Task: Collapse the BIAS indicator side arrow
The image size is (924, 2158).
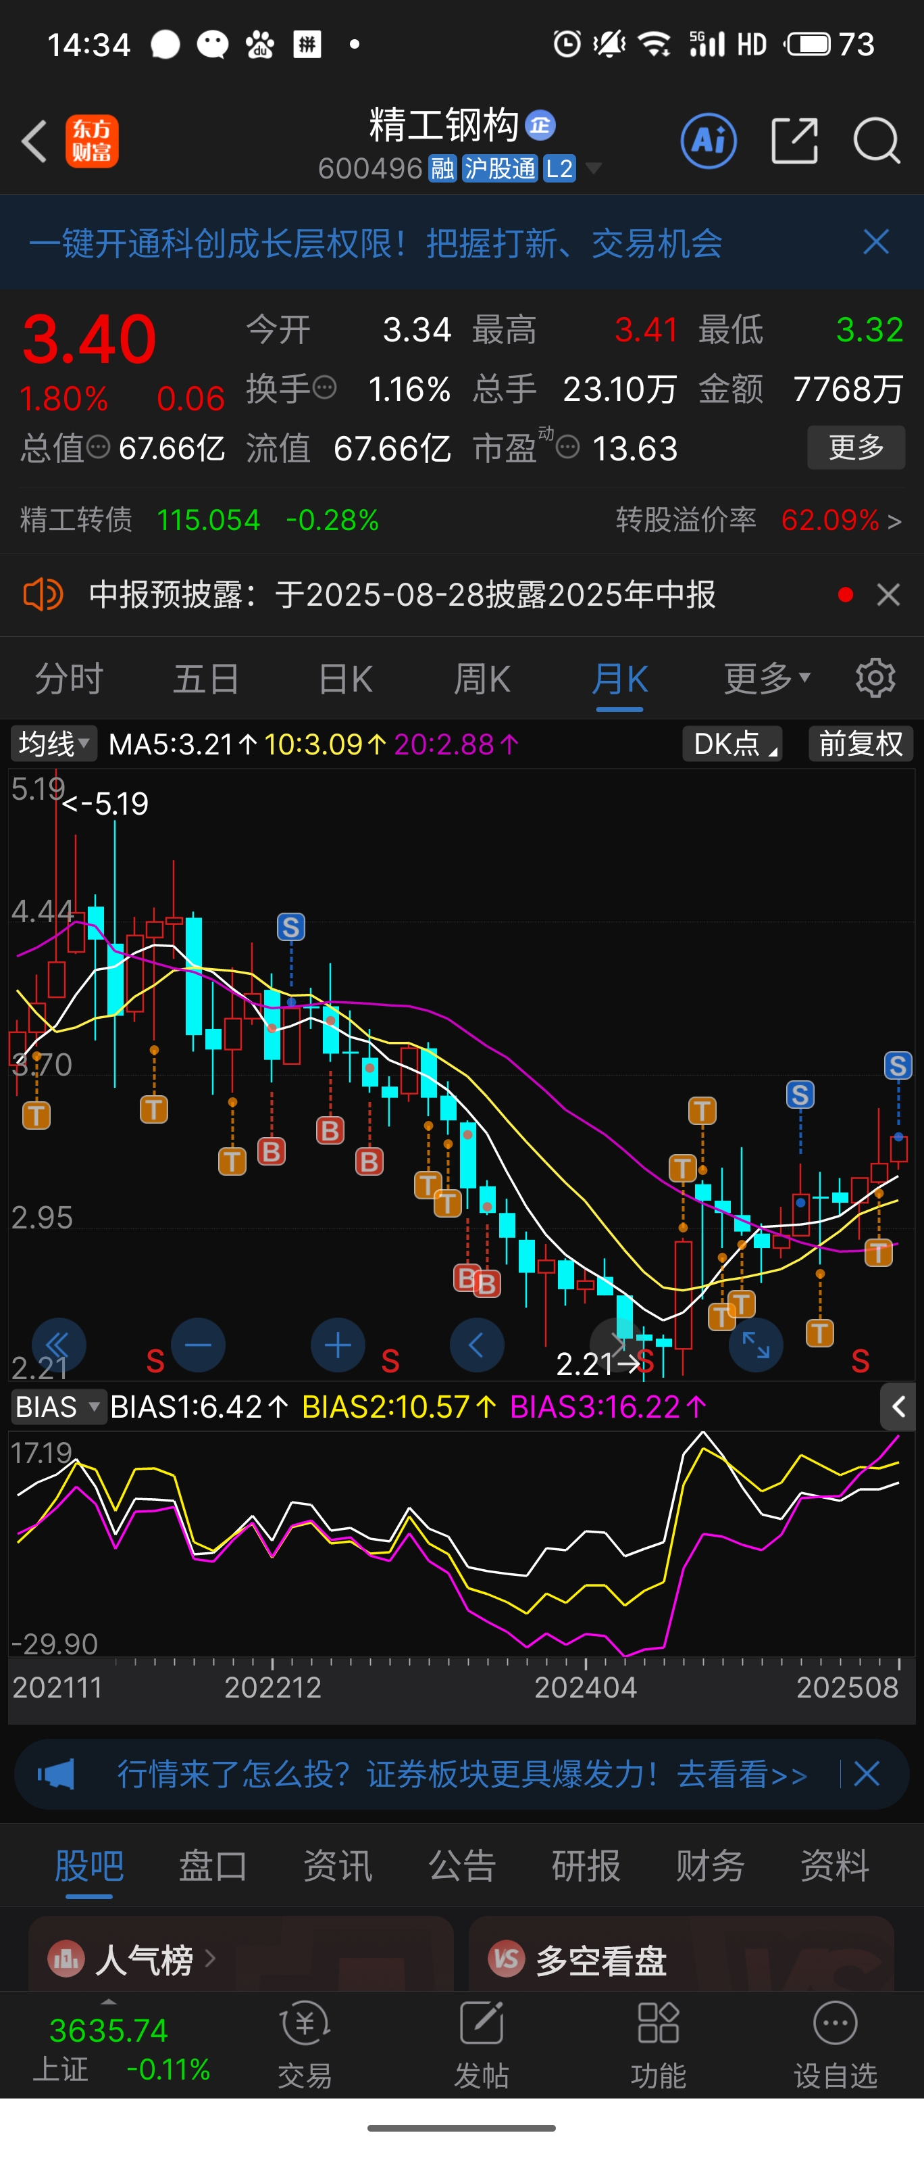Action: pos(898,1406)
